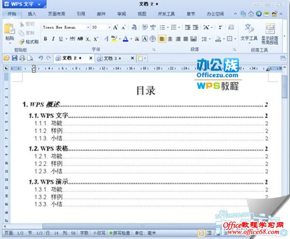Click the borders icon
The width and height of the screenshot is (290, 239).
[230, 39]
